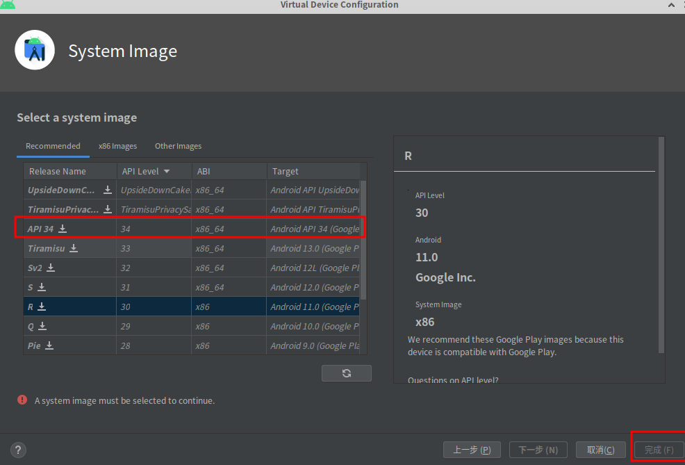Viewport: 685px width, 465px height.
Task: Switch to the Recommended tab
Action: (53, 146)
